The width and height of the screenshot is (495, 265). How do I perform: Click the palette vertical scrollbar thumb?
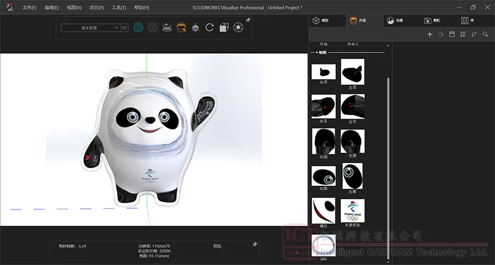388,169
